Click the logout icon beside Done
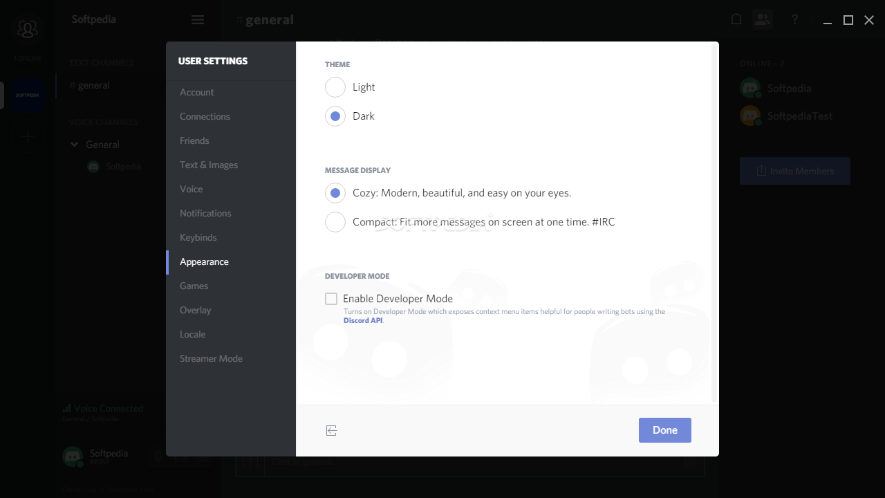The height and width of the screenshot is (498, 885). [332, 431]
